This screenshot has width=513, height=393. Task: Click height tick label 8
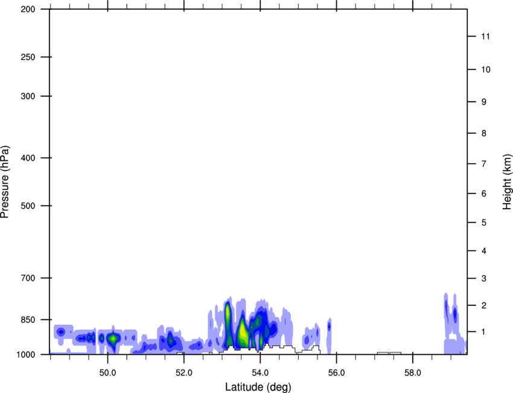(x=484, y=134)
